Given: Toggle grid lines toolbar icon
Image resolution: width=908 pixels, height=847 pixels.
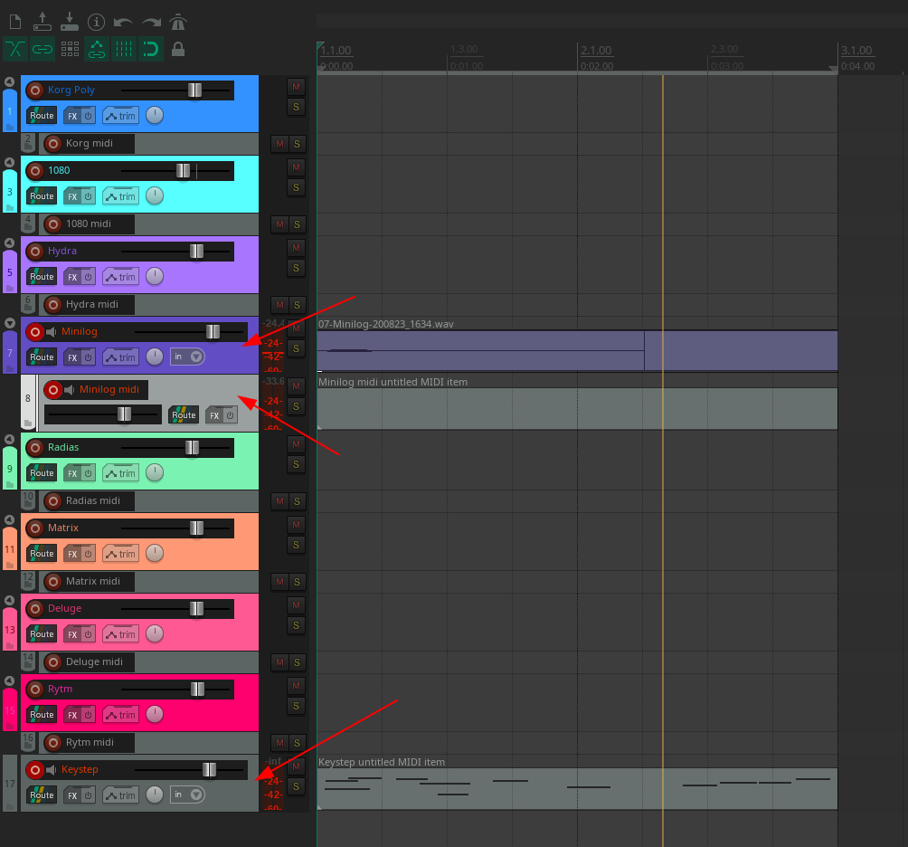Looking at the screenshot, I should pyautogui.click(x=124, y=49).
